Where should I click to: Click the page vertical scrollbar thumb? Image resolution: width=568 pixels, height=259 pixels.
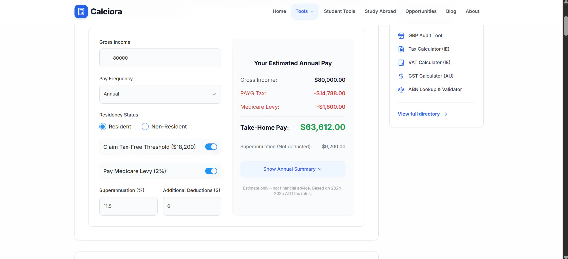coord(565,26)
